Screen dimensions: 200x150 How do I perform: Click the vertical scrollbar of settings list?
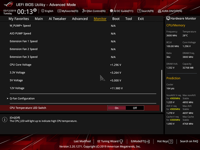162,91
